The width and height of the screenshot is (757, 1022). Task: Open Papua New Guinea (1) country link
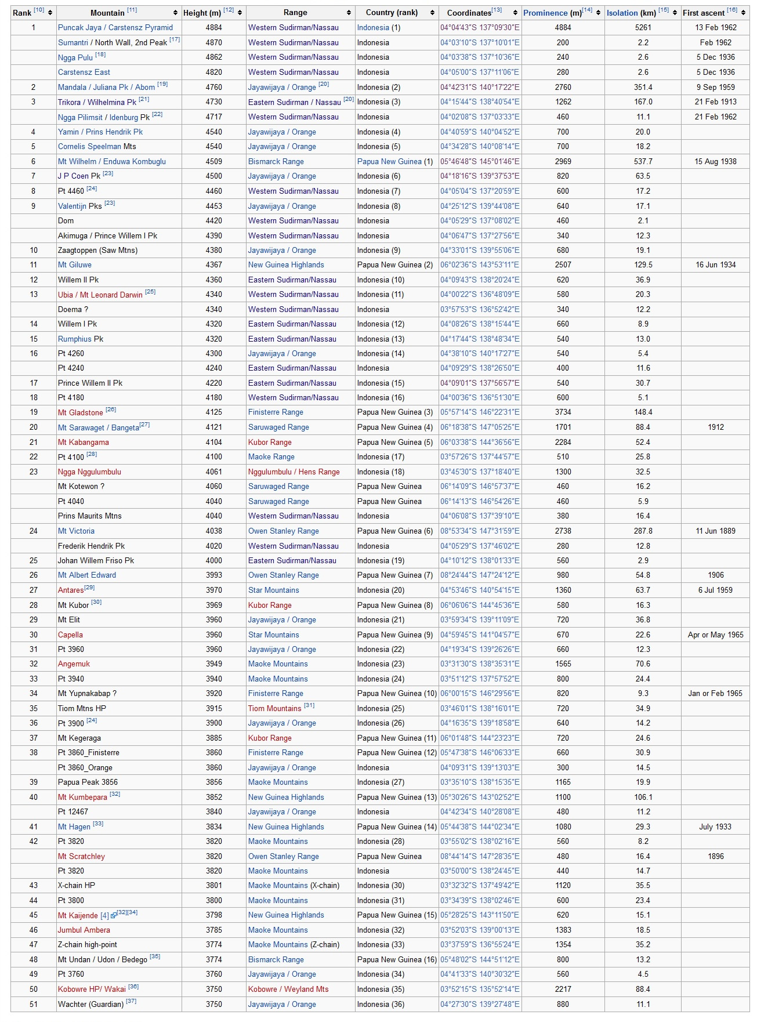(389, 161)
